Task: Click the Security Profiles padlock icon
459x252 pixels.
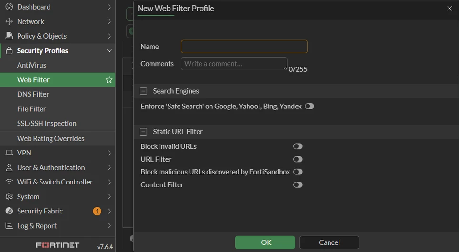Action: [9, 50]
